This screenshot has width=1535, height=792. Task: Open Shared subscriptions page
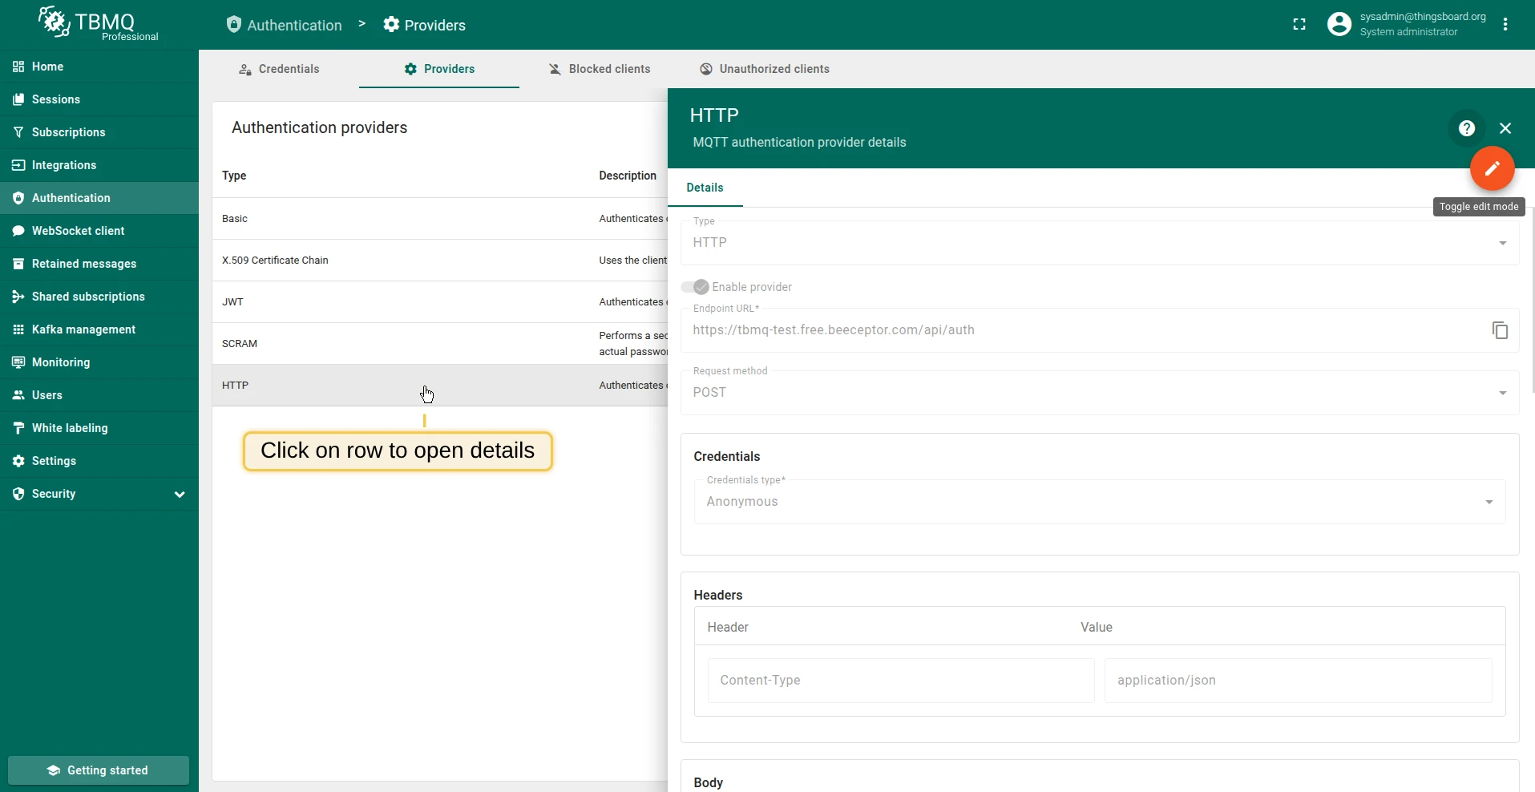[x=99, y=297]
